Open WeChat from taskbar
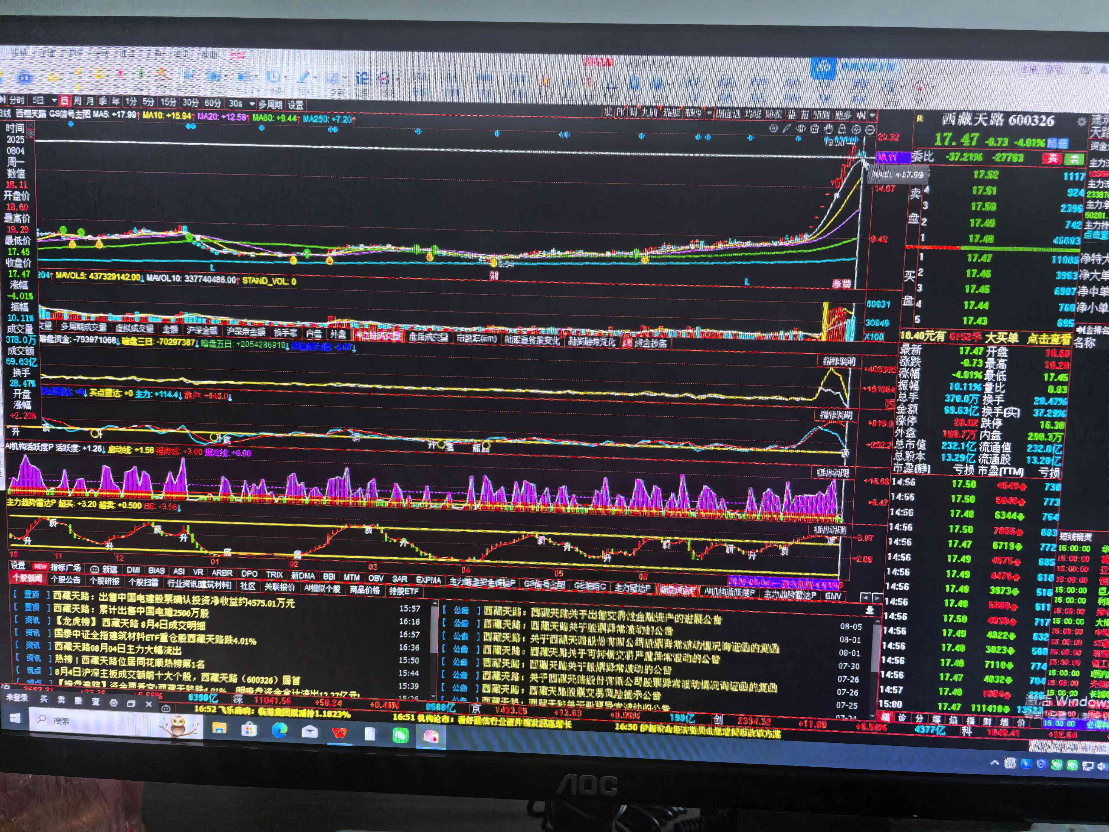This screenshot has height=832, width=1109. click(x=400, y=736)
